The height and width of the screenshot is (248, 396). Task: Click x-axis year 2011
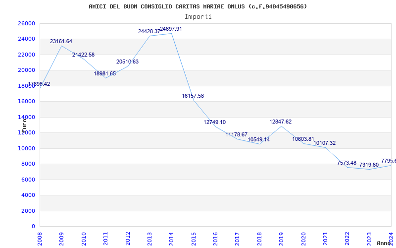tap(105, 239)
